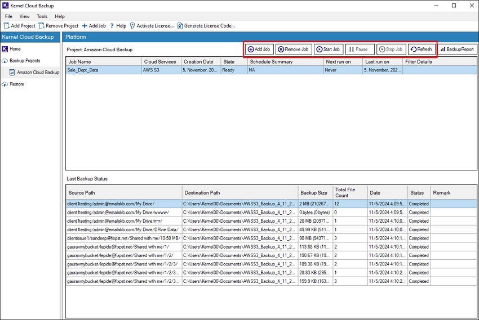479x320 pixels.
Task: Click the Remark column header
Action: click(454, 192)
